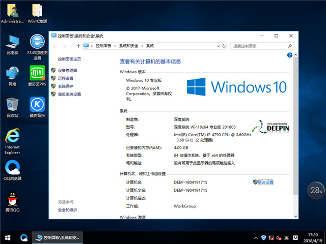Select the 回收站 recycle bin icon
The width and height of the screenshot is (326, 244).
point(12,107)
